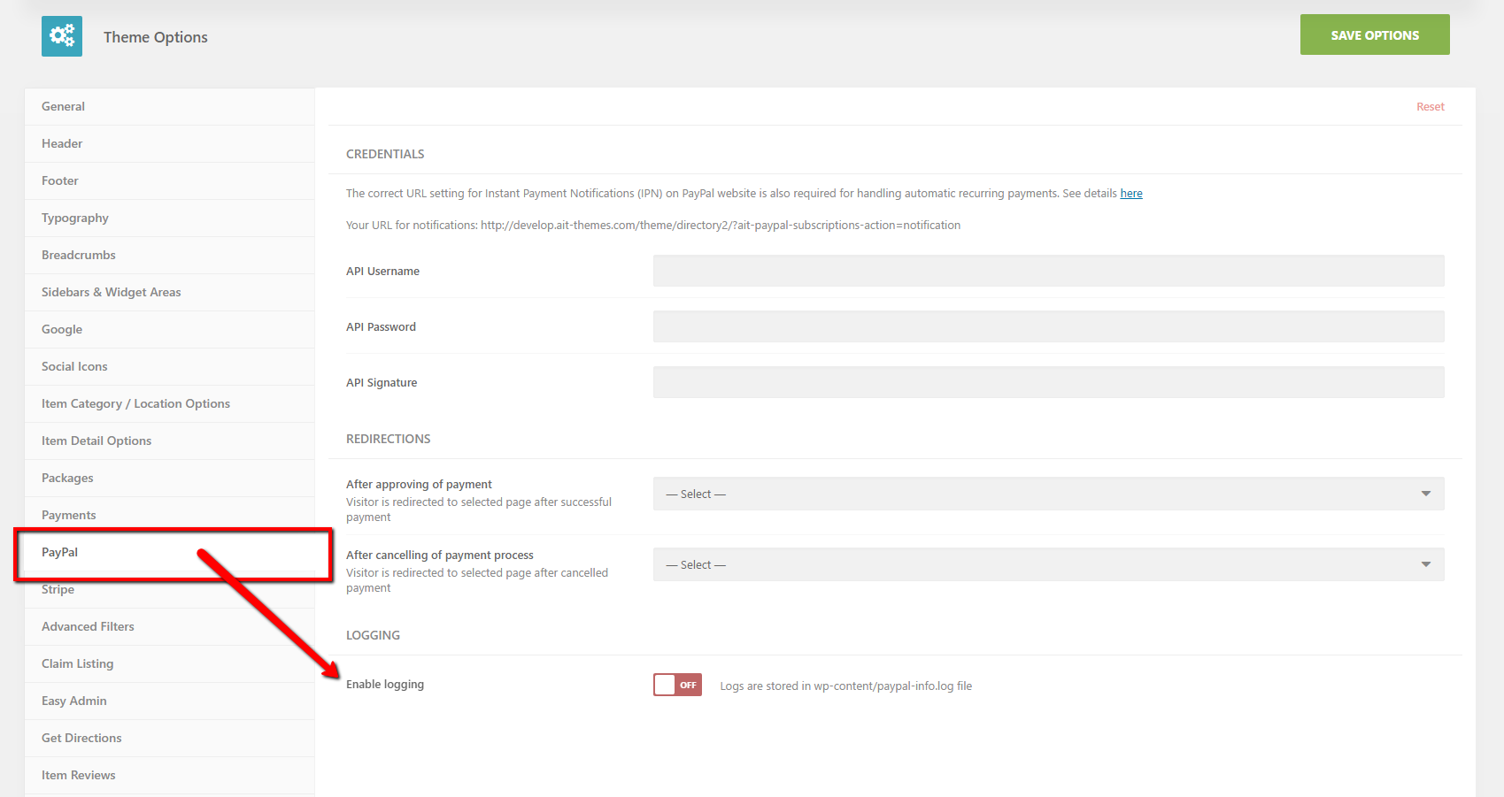Open the Footer settings tab
This screenshot has height=797, width=1504.
tap(169, 180)
